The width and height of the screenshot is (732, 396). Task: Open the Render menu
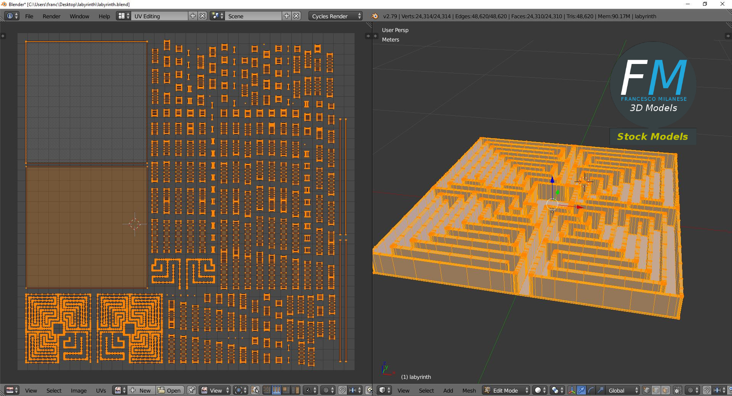point(51,16)
